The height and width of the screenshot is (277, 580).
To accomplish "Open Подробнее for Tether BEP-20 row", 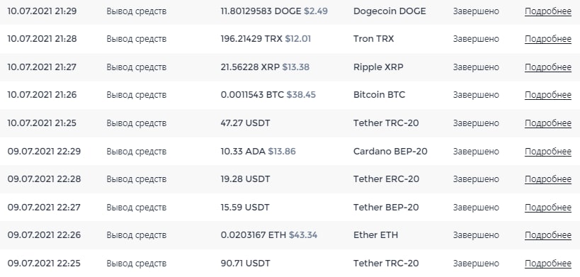I will (x=548, y=208).
